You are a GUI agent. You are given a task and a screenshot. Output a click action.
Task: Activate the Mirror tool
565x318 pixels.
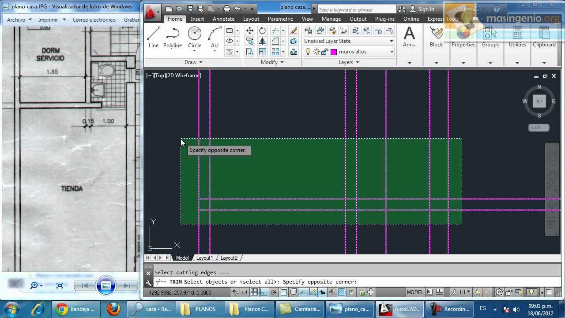(x=262, y=41)
